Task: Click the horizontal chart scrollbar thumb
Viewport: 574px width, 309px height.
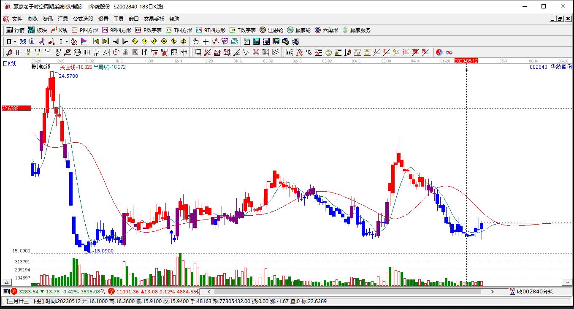Action: pos(347,291)
